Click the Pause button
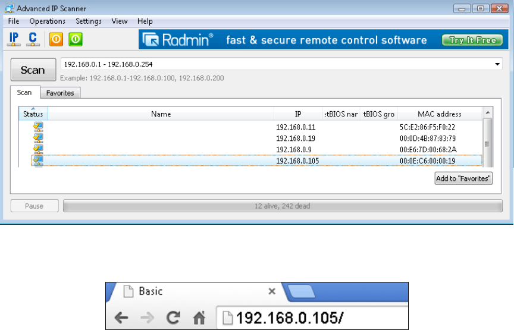514x330 pixels. tap(35, 206)
